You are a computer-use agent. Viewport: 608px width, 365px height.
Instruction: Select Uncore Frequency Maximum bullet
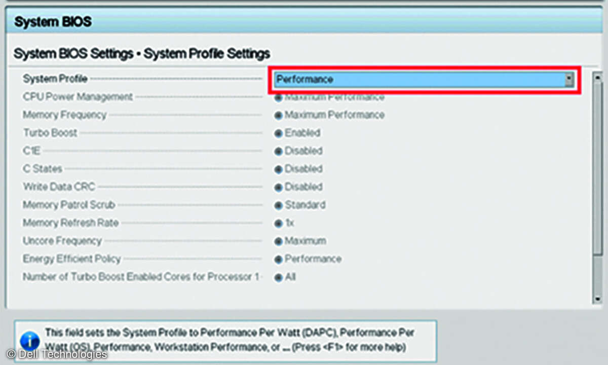click(x=278, y=241)
